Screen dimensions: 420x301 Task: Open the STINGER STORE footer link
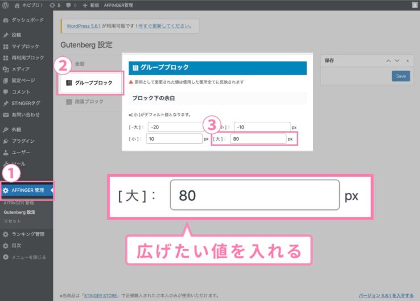coord(100,296)
